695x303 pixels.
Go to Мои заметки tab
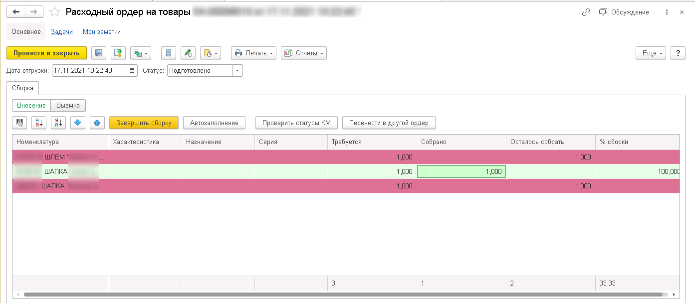pos(101,32)
